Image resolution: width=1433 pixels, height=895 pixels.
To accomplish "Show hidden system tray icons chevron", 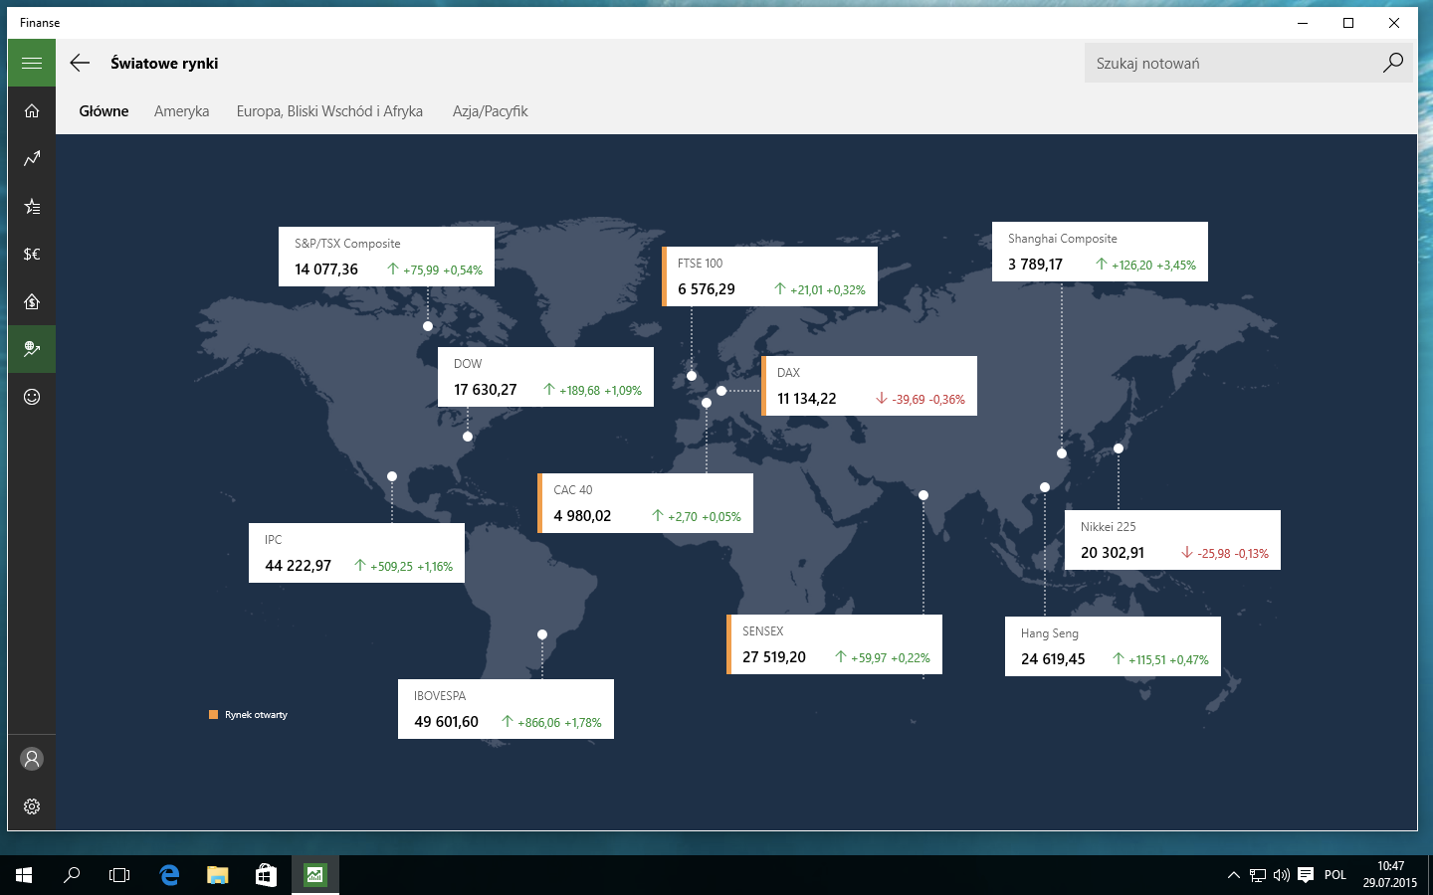I will (x=1234, y=875).
